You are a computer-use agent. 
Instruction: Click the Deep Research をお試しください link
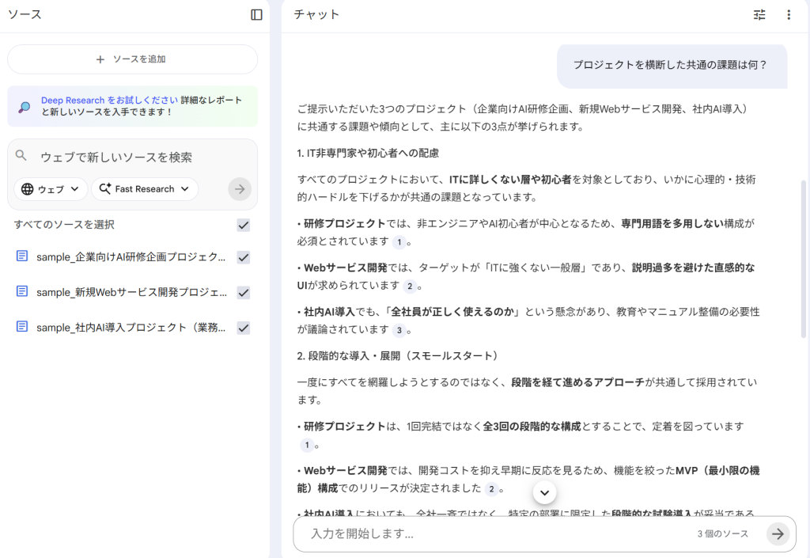pos(109,101)
